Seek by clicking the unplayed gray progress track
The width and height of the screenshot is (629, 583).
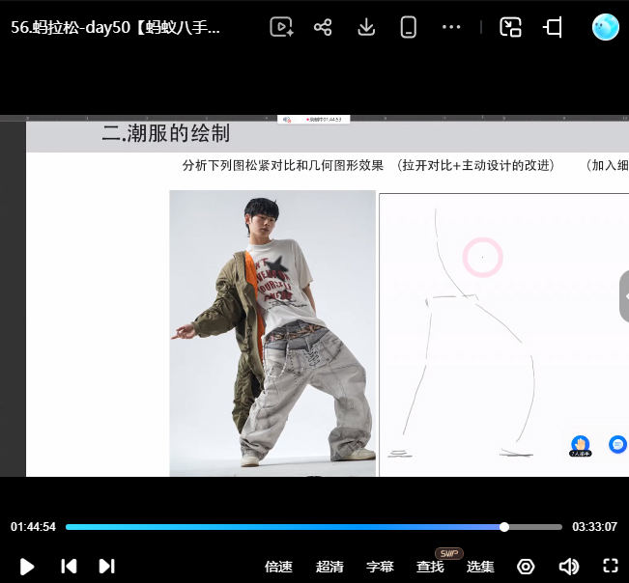click(535, 527)
